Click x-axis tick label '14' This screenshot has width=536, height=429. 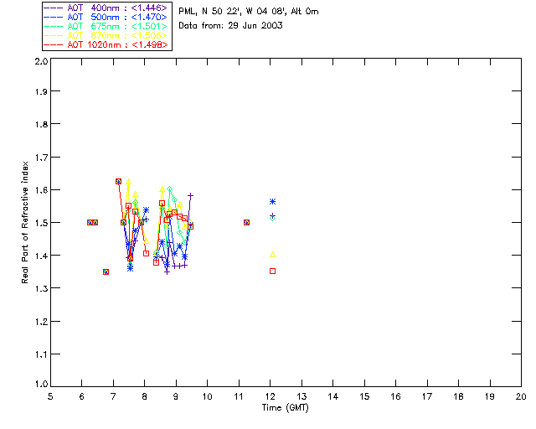point(333,396)
